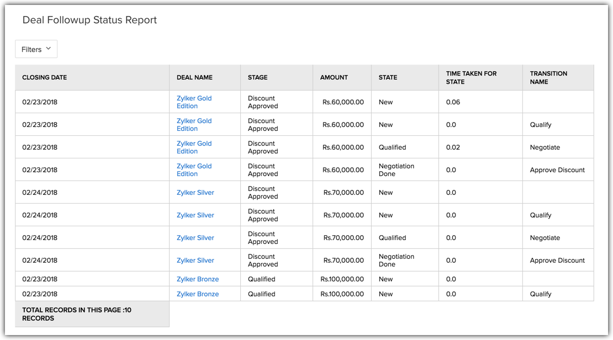The image size is (613, 340).
Task: Click the Amount column header
Action: pos(334,77)
